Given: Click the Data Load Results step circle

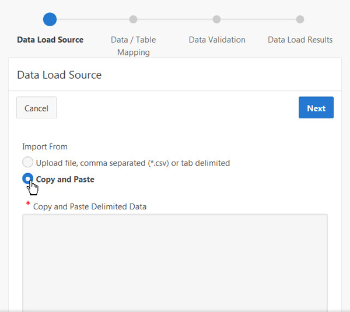Looking at the screenshot, I should [x=300, y=19].
